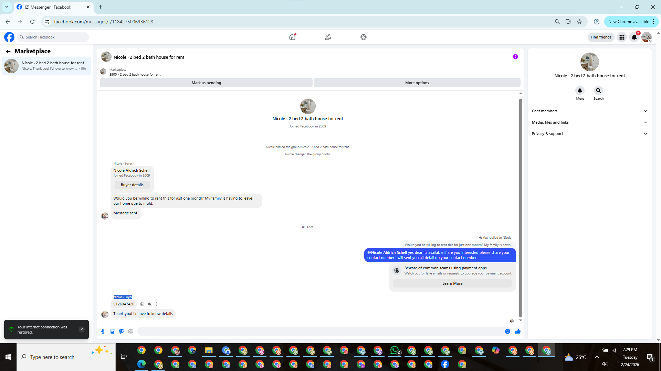Open the Friends tab in the top navigation
The height and width of the screenshot is (371, 661).
tap(328, 37)
